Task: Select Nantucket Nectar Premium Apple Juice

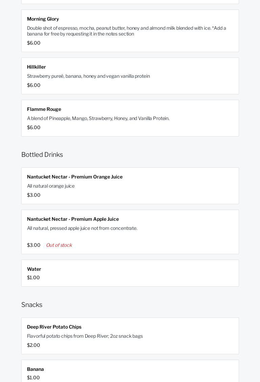Action: pyautogui.click(x=73, y=219)
